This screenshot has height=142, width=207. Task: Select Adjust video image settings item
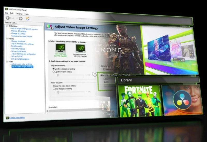click(22, 67)
